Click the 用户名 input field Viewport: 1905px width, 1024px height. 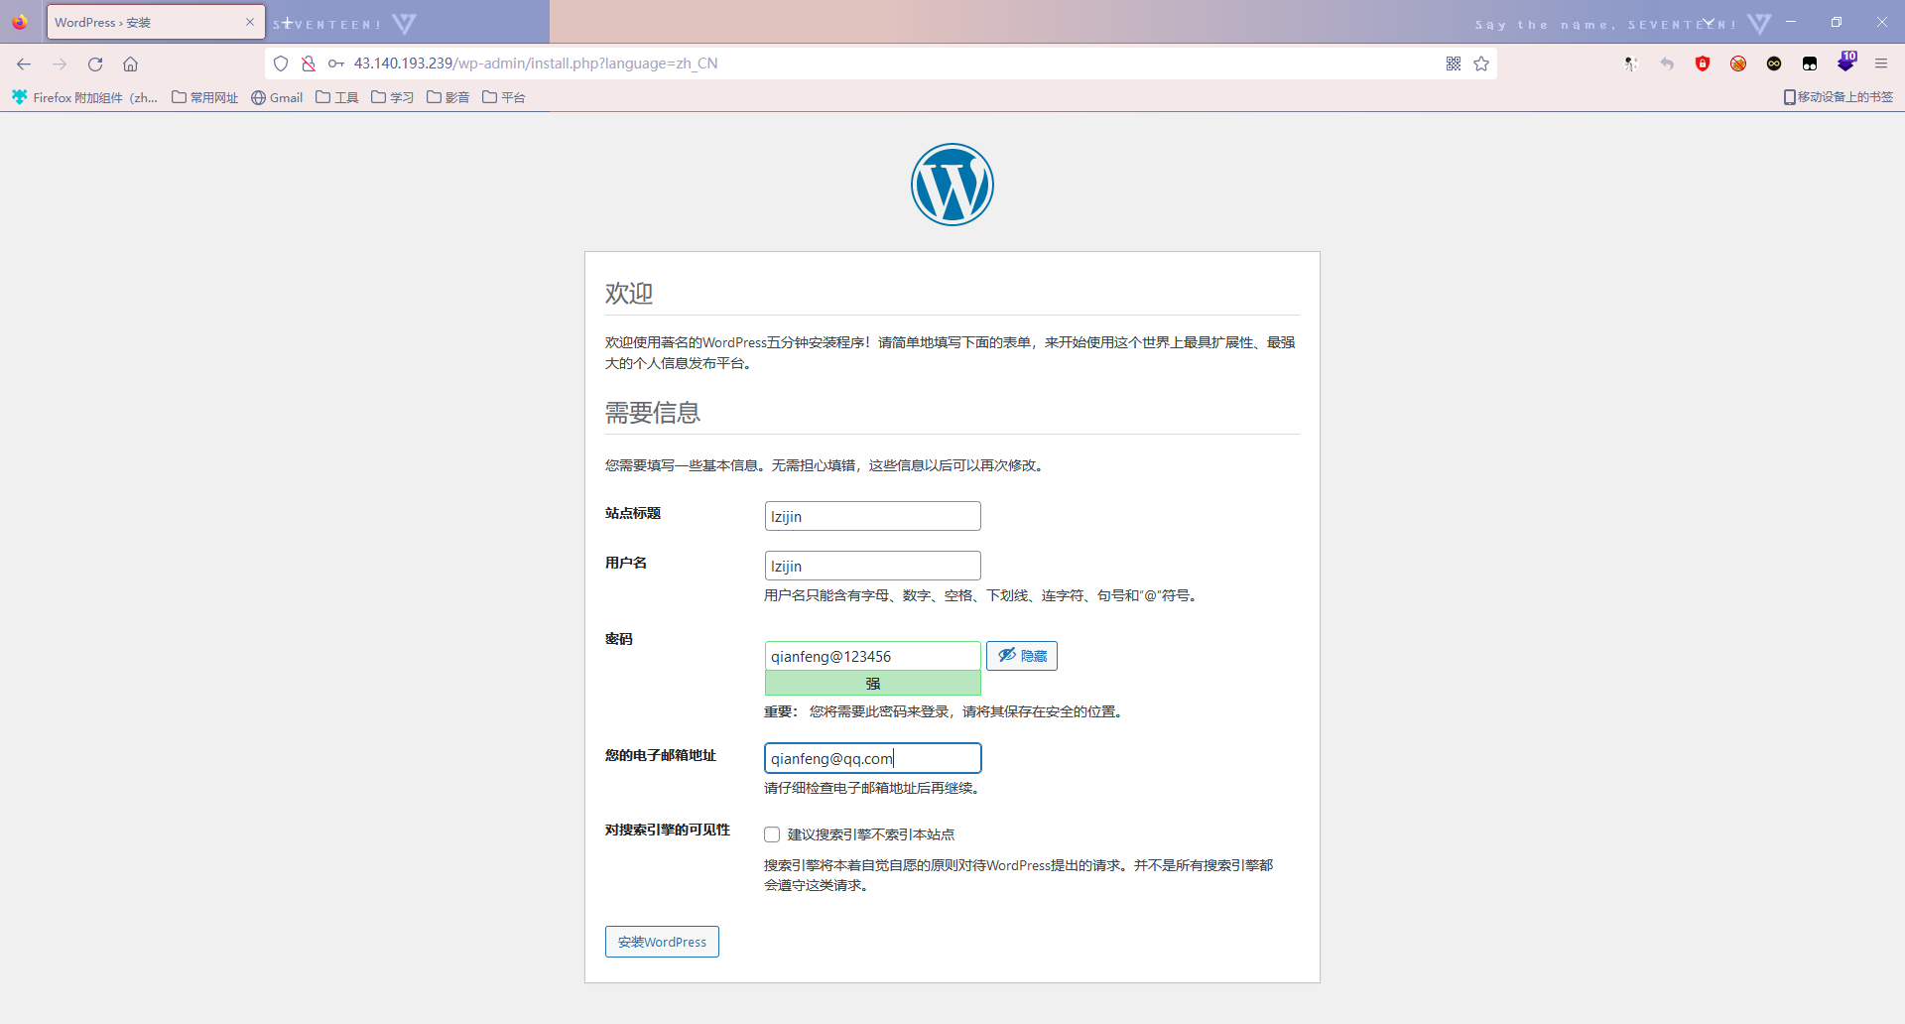tap(872, 566)
